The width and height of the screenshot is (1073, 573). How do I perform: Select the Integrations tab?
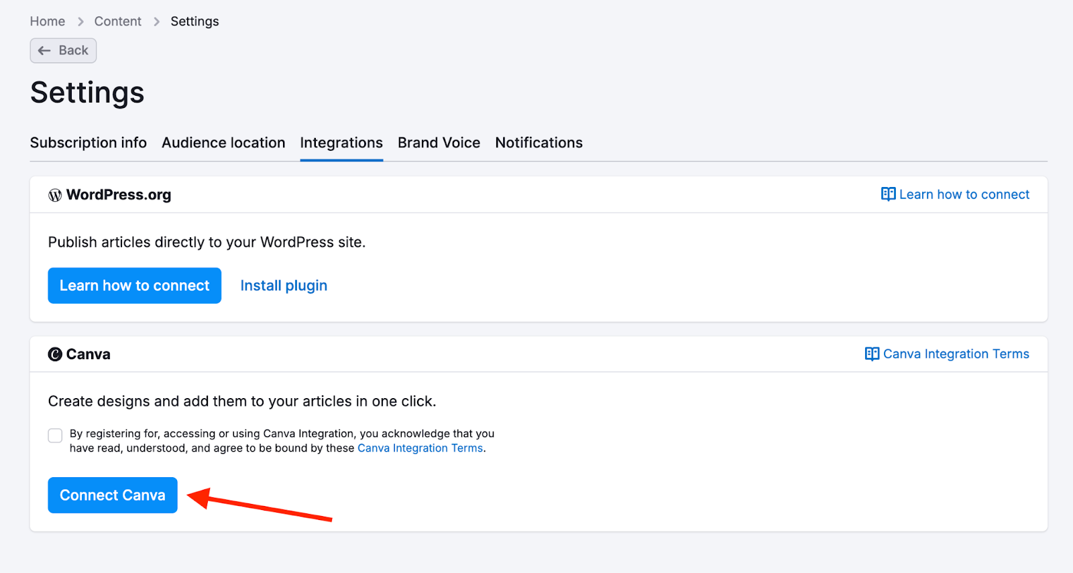click(341, 143)
